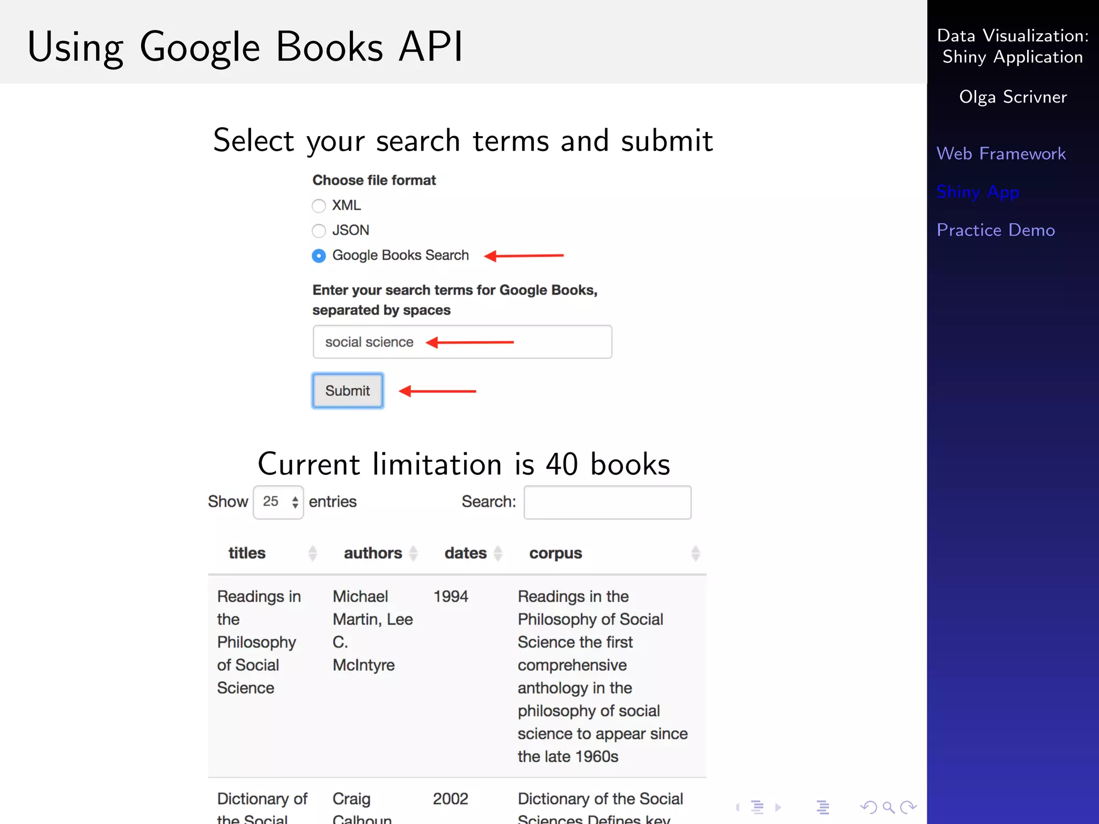Toggle sort arrows on authors column

(x=413, y=553)
